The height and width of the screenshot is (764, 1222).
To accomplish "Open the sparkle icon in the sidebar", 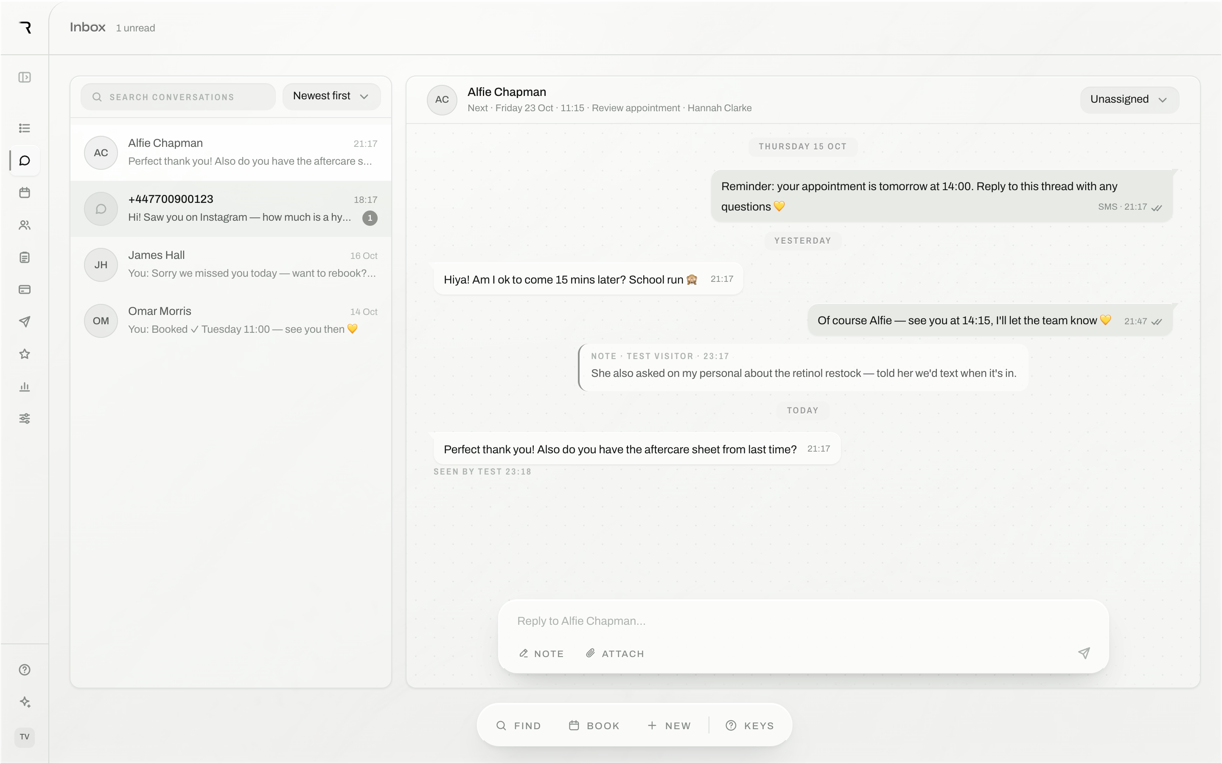I will pos(24,702).
